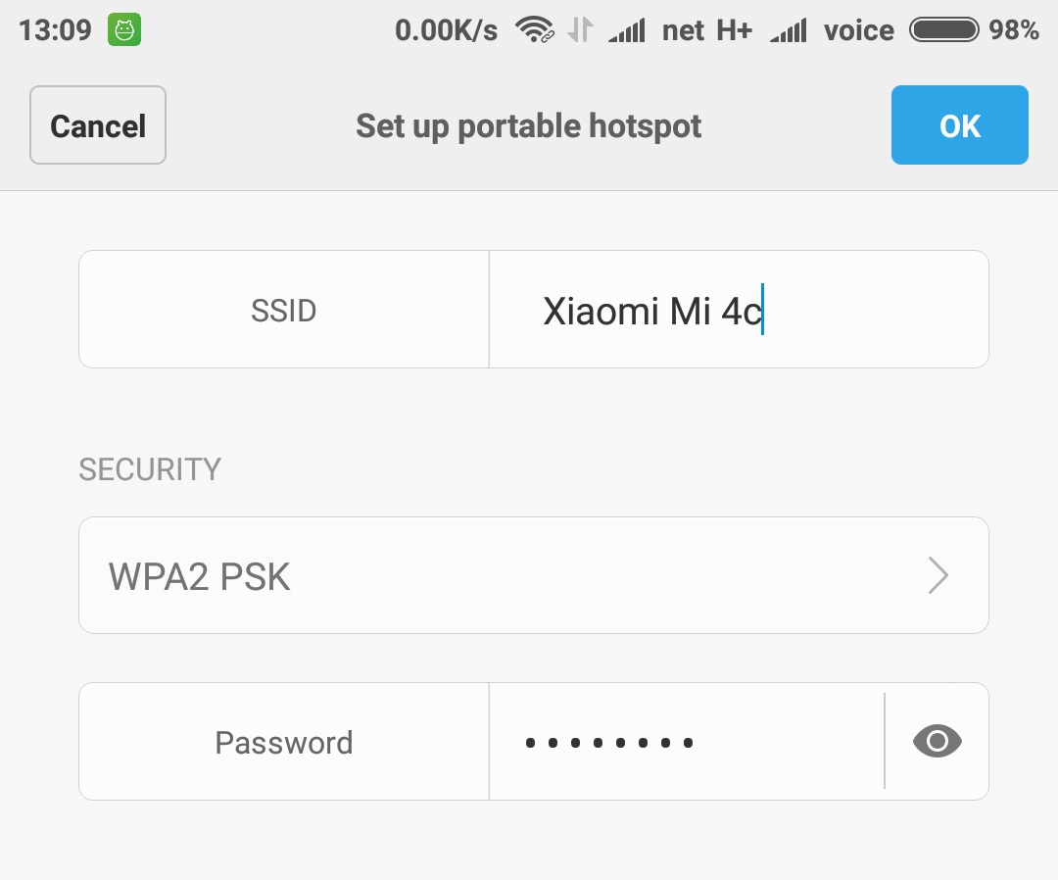1058x880 pixels.
Task: Tap the 0.00K/s network speed indicator
Action: click(446, 30)
